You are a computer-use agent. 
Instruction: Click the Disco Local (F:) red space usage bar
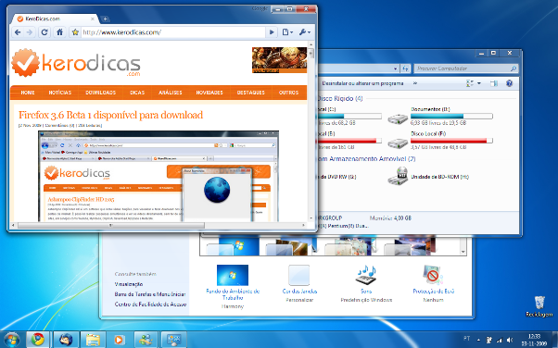click(451, 141)
